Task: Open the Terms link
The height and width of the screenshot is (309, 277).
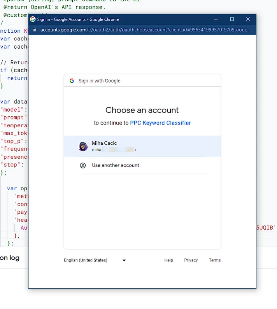Action: tap(215, 260)
